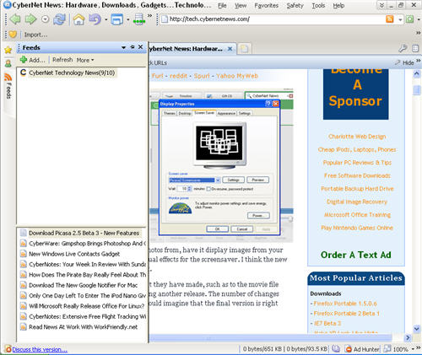
Task: Click the green plus Add feed icon
Action: [x=24, y=60]
